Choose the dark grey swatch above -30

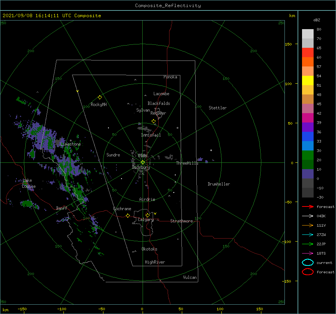[x=308, y=193]
